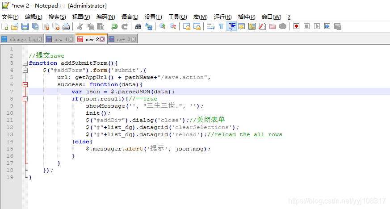The width and height of the screenshot is (390, 209).
Task: Collapse the success function fold on line 6
Action: pos(25,84)
